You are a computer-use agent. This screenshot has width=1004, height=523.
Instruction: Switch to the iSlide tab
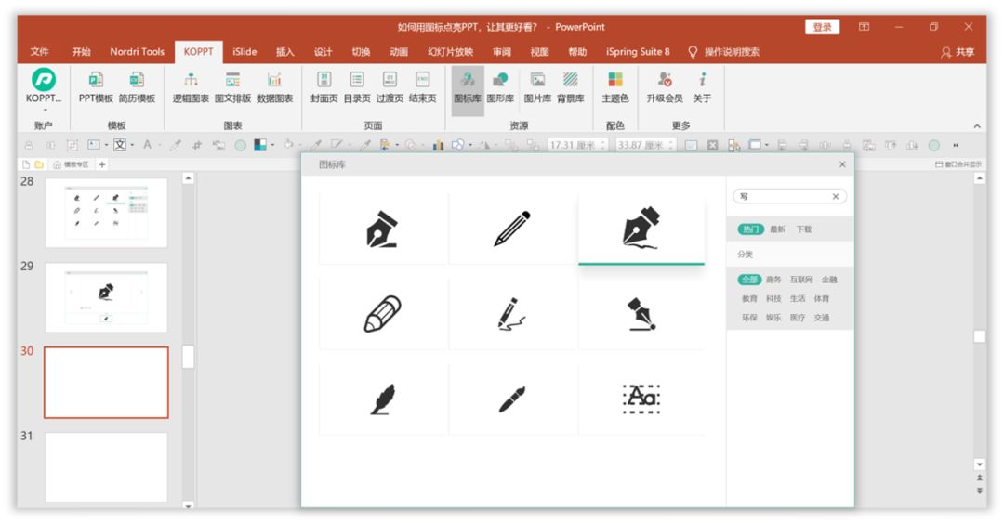[x=244, y=52]
